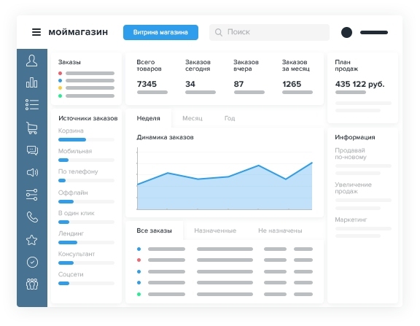Switch to the Месяц tab
This screenshot has width=420, height=326.
point(192,118)
